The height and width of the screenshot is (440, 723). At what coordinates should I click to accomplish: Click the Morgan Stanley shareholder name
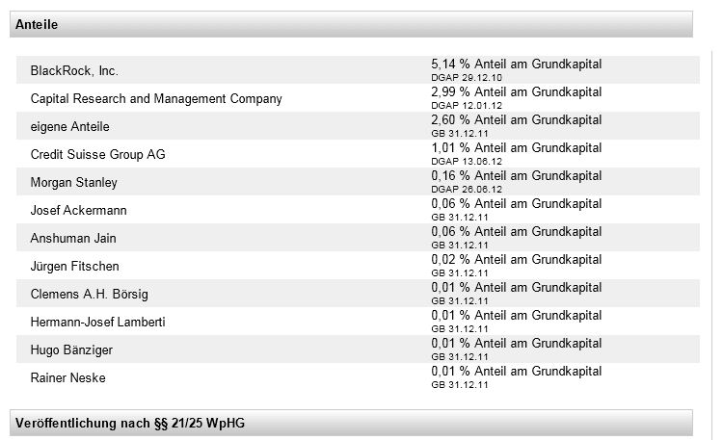tap(74, 182)
